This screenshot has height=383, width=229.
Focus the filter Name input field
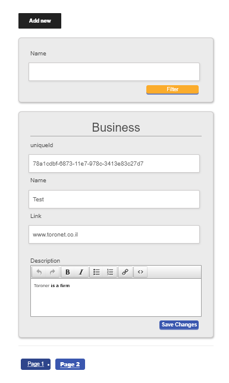click(114, 72)
